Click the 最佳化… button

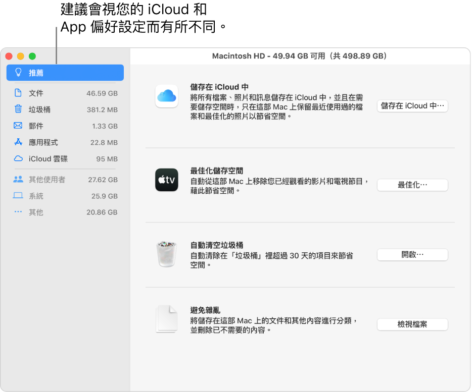412,185
